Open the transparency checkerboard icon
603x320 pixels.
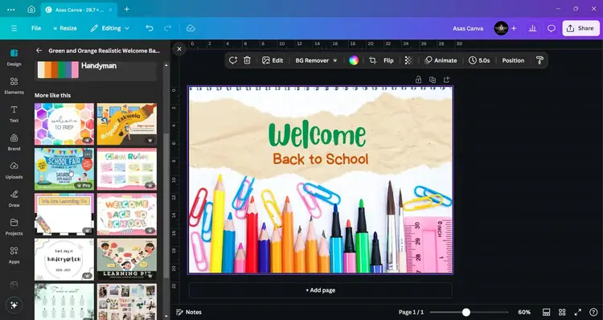point(408,60)
